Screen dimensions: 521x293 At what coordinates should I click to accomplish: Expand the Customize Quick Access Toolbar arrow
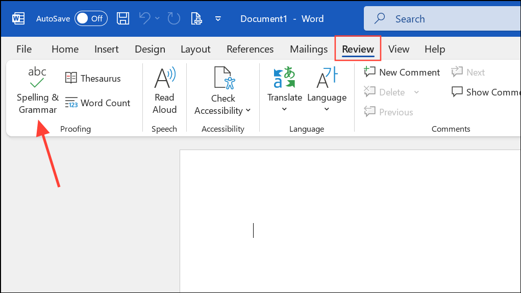[x=218, y=19]
